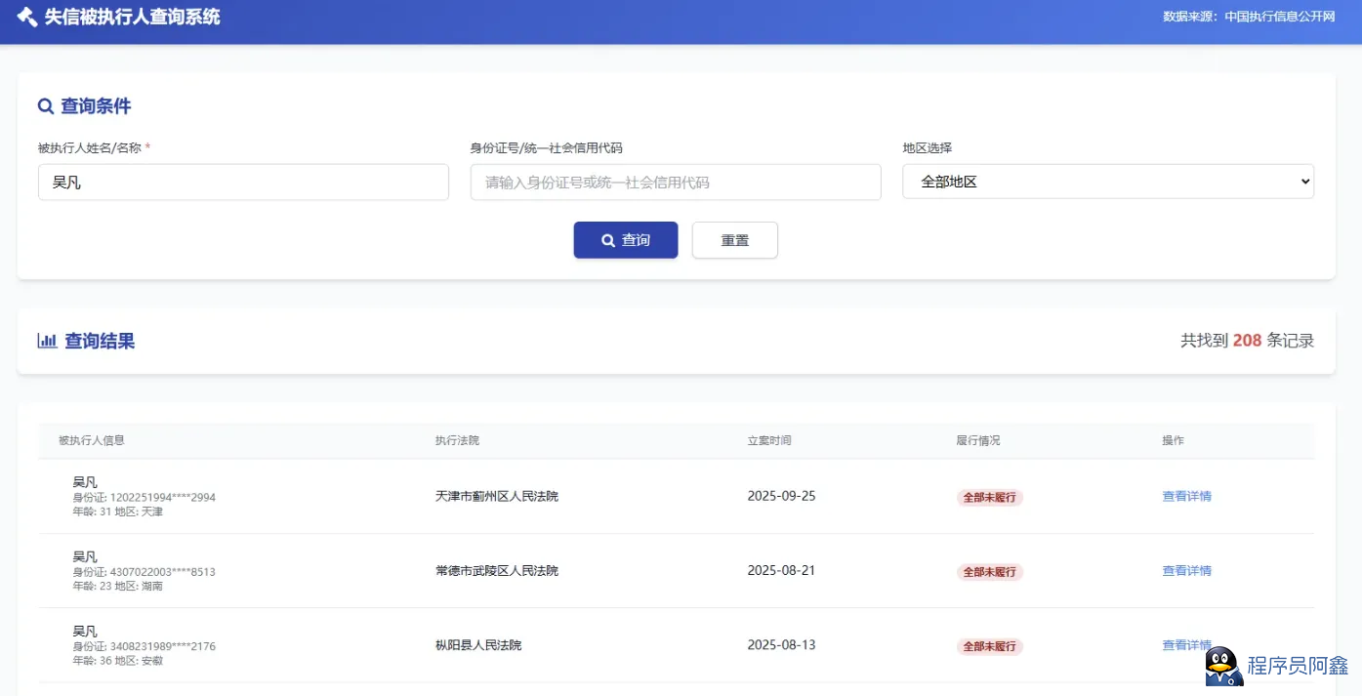Click the bar chart icon beside 查询结果
The height and width of the screenshot is (696, 1362).
tap(47, 341)
